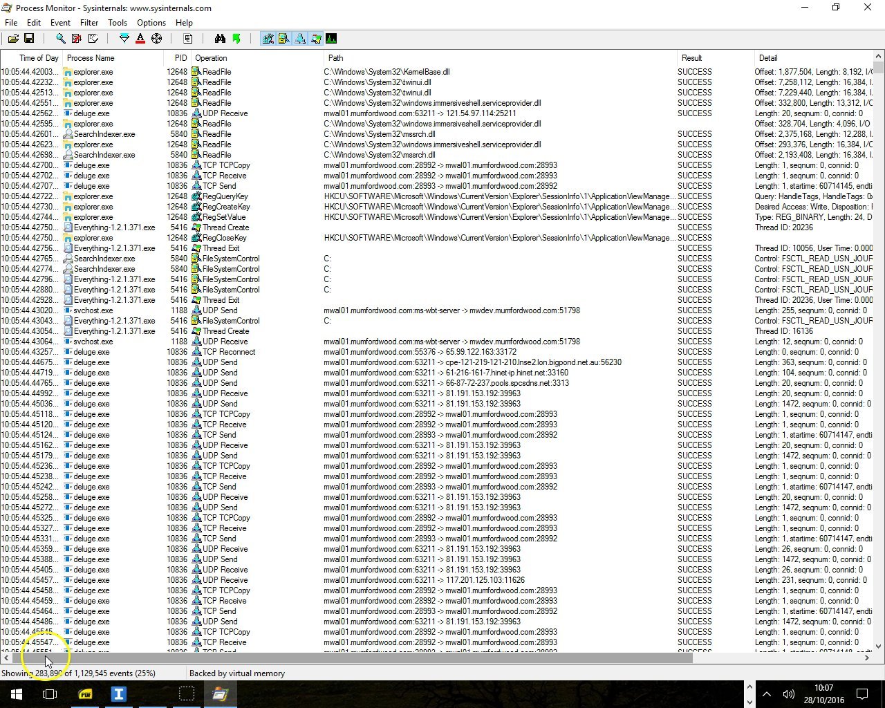Open the Filter dialog via funnel icon

pyautogui.click(x=123, y=38)
